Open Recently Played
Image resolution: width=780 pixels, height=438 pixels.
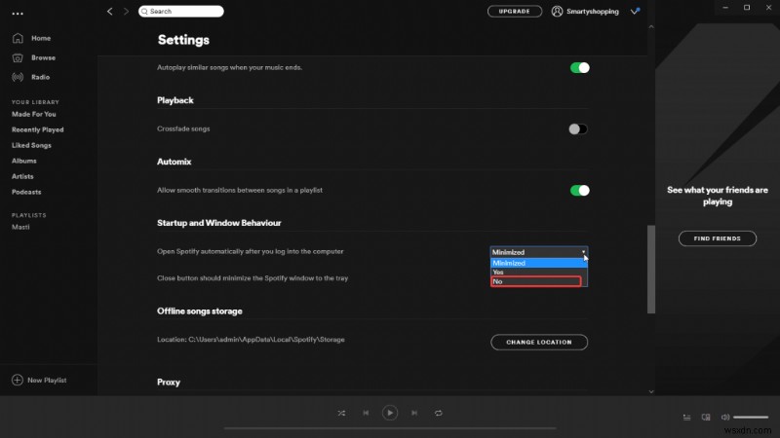(38, 129)
